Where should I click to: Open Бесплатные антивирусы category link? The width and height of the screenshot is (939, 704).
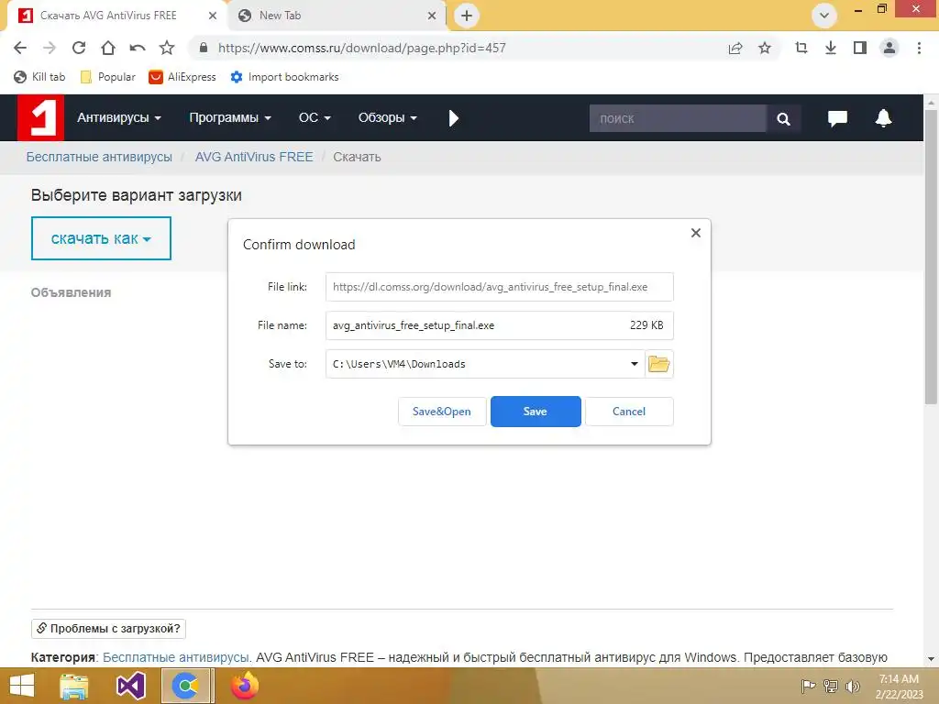point(175,657)
